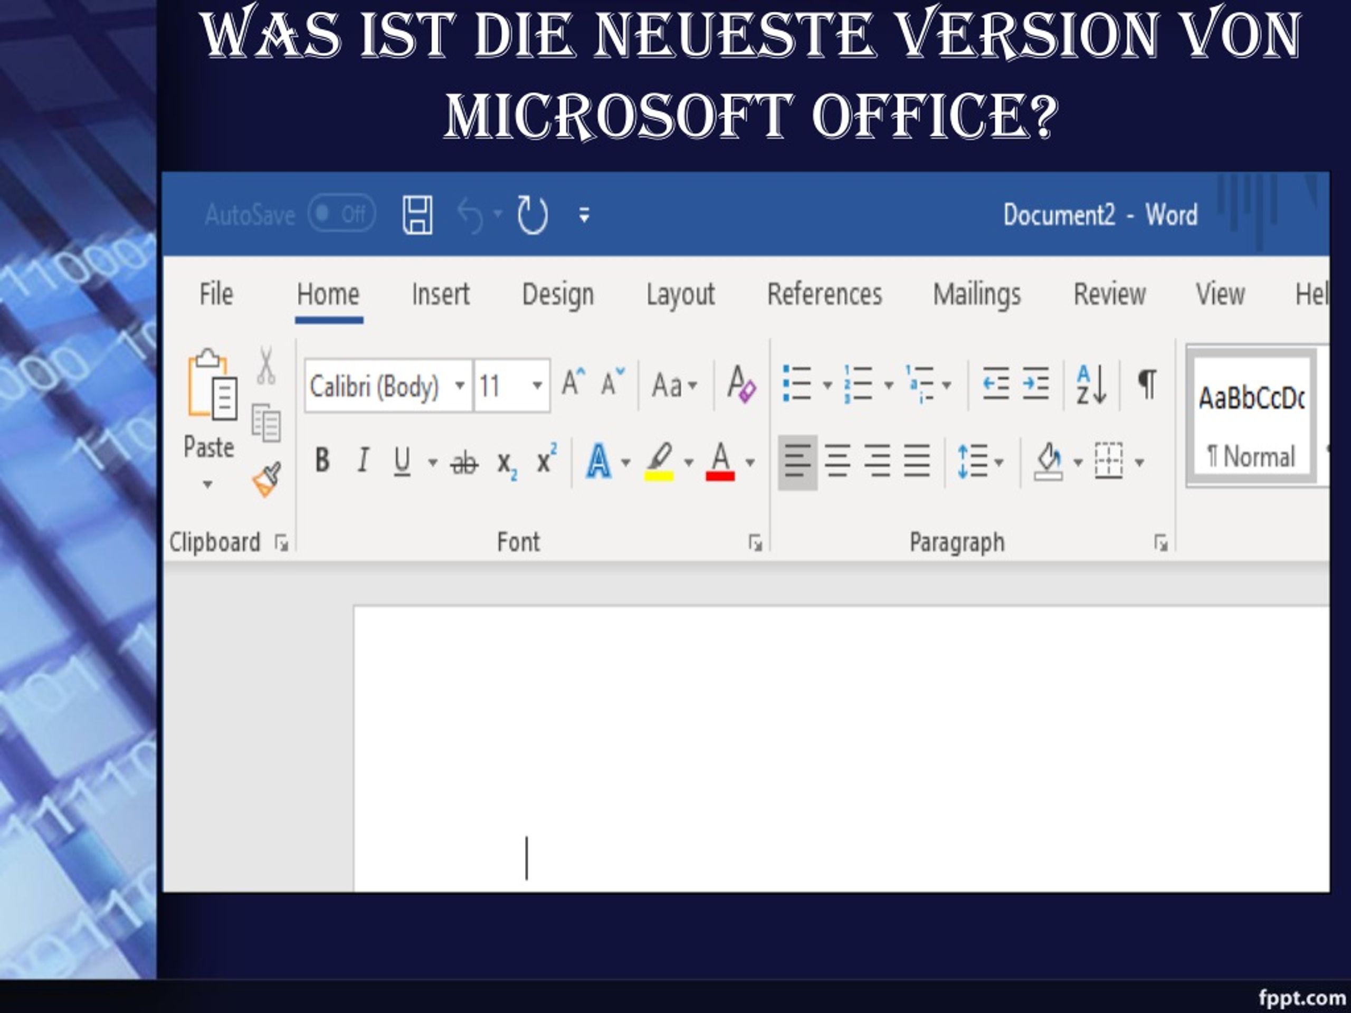Click the Shading paint bucket icon
The width and height of the screenshot is (1351, 1013).
tap(1049, 462)
